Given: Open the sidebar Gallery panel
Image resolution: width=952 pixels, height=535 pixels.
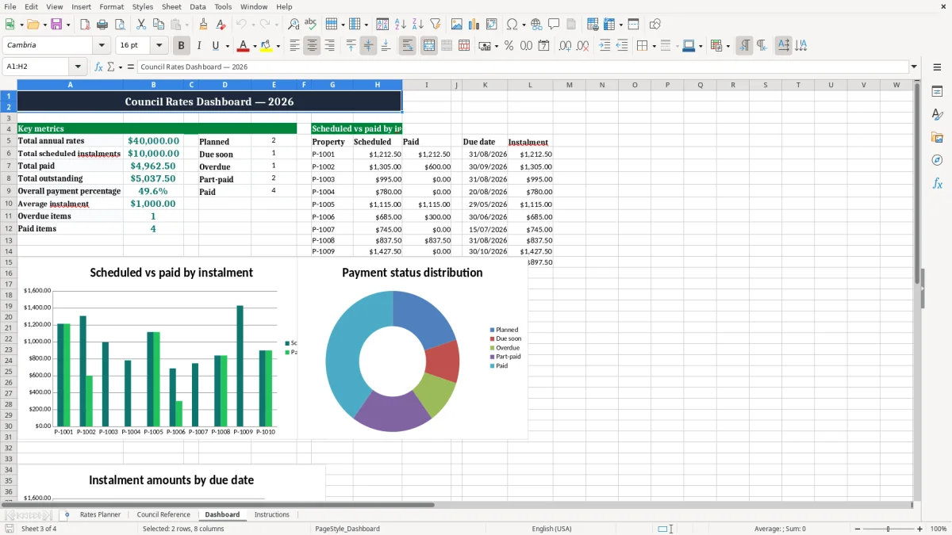Looking at the screenshot, I should (x=937, y=137).
